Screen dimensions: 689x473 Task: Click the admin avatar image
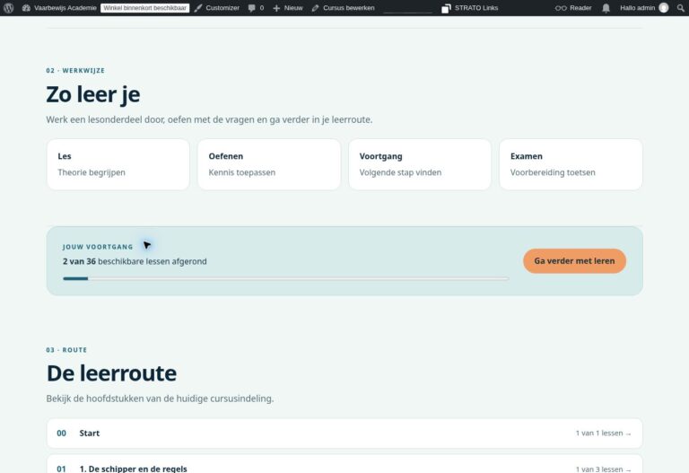click(x=664, y=8)
